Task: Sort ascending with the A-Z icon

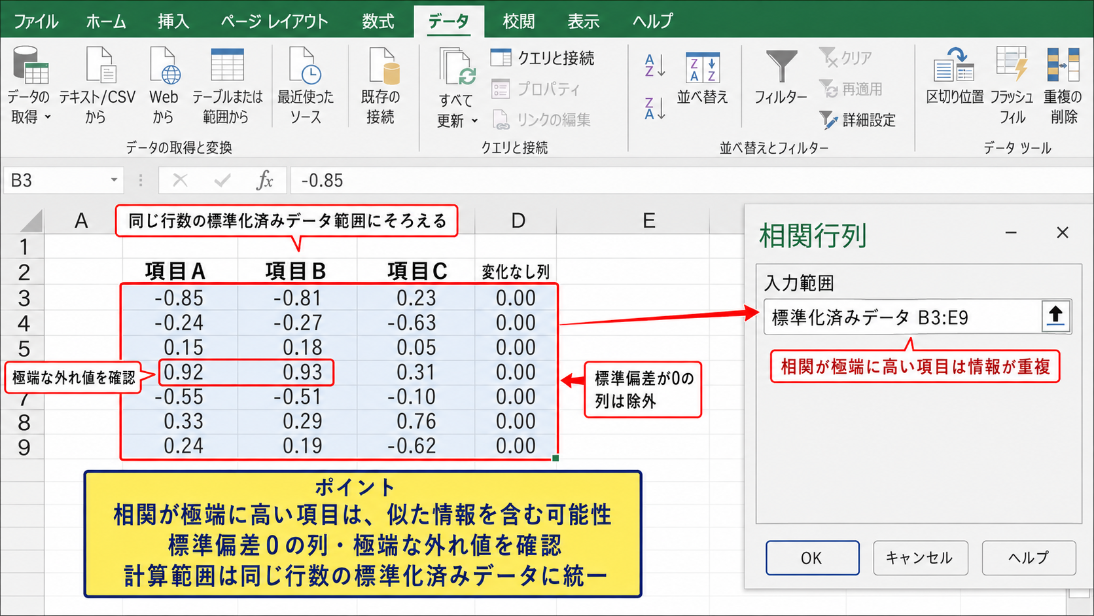Action: click(x=654, y=65)
